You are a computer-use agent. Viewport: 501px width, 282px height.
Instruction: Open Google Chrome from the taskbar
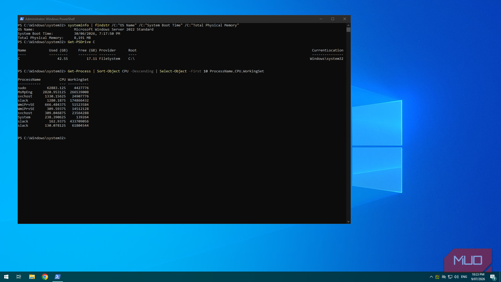point(45,277)
